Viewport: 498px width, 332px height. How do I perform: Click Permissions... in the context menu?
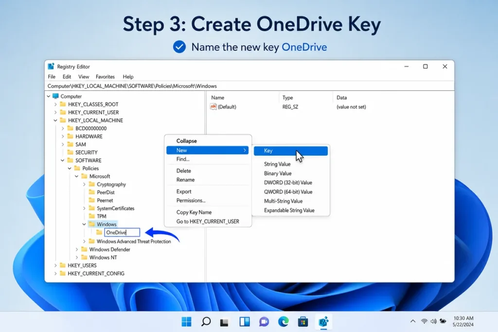tap(191, 201)
